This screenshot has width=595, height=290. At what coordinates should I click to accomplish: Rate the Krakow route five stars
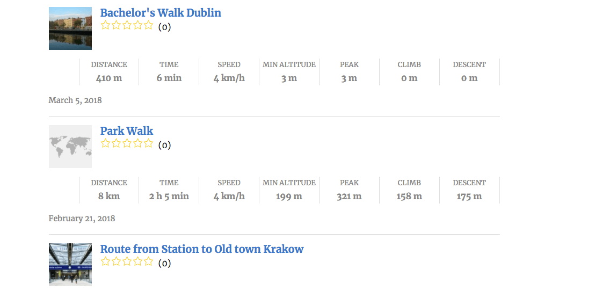pos(149,262)
